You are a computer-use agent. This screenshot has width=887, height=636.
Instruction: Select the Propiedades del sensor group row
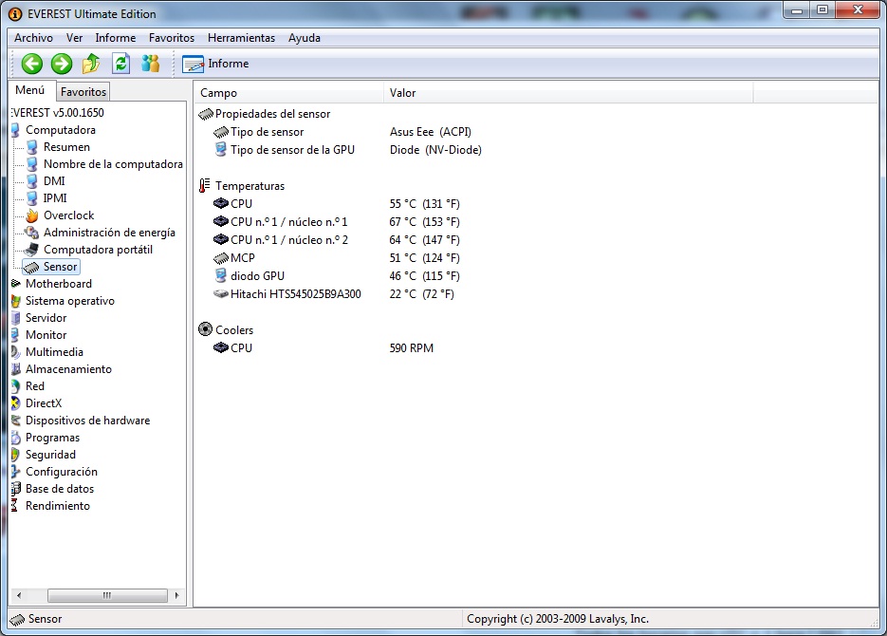pyautogui.click(x=265, y=114)
